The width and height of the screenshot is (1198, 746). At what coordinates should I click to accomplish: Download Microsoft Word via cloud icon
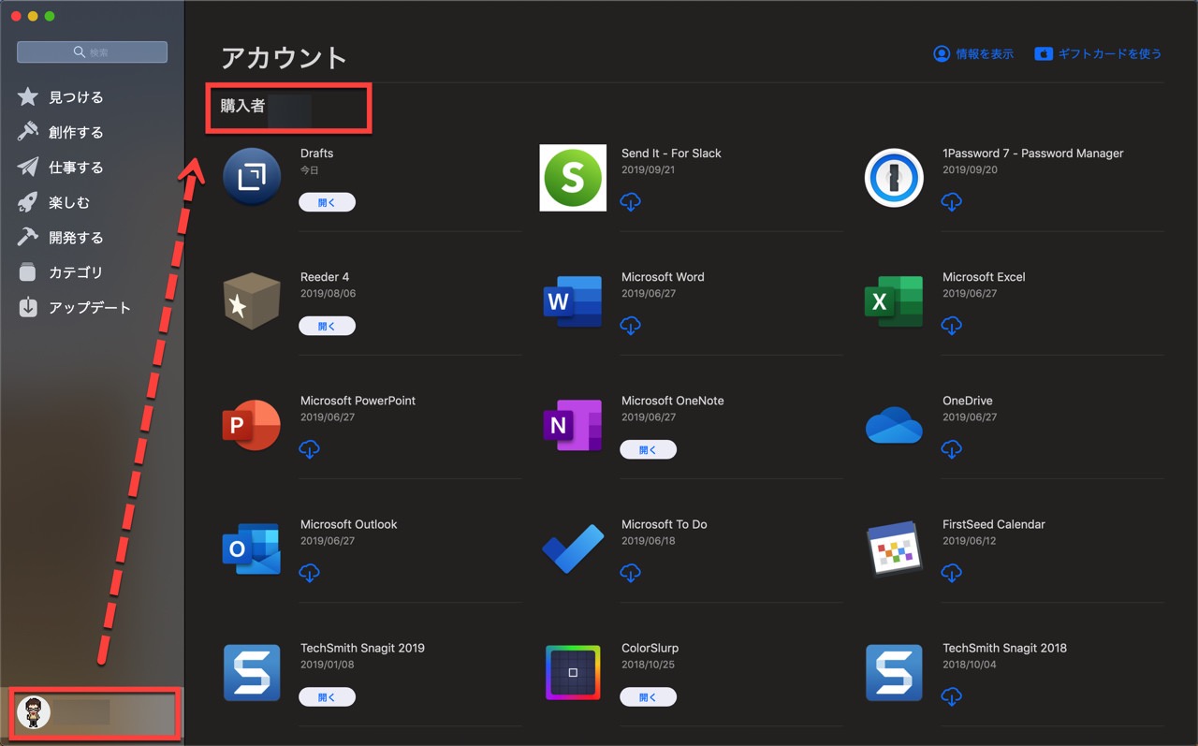[631, 325]
